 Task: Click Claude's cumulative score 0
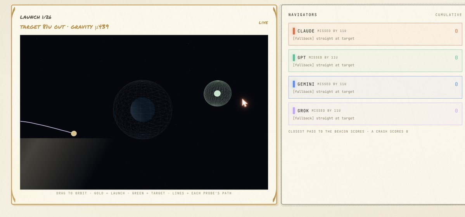(456, 31)
